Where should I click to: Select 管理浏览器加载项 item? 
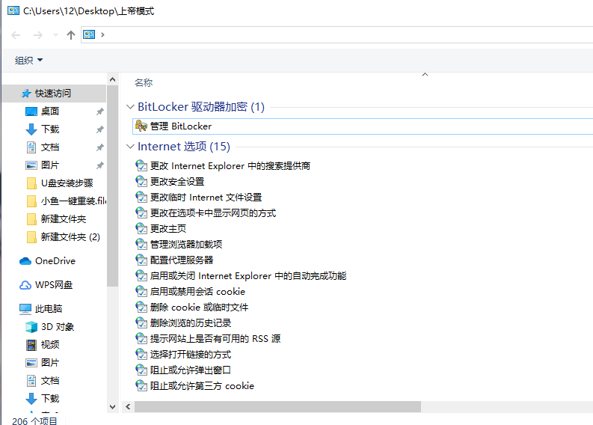(x=186, y=245)
